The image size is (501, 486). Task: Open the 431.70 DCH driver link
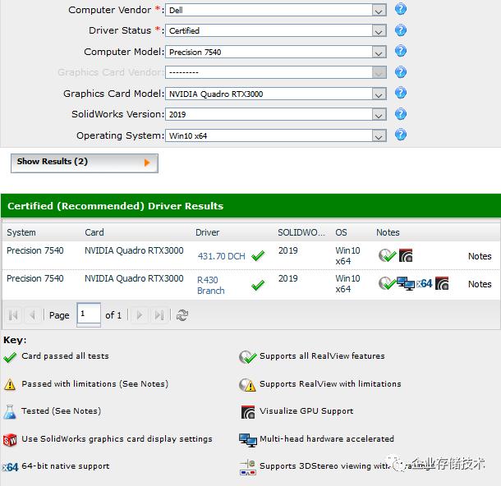tap(221, 256)
